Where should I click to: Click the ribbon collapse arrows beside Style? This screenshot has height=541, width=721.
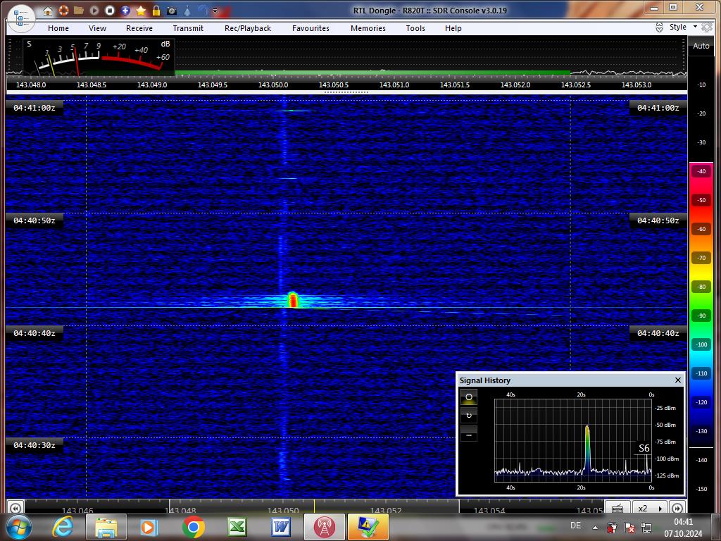coord(659,27)
